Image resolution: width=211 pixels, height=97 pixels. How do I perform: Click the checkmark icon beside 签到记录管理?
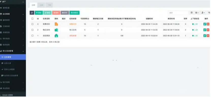2,70
